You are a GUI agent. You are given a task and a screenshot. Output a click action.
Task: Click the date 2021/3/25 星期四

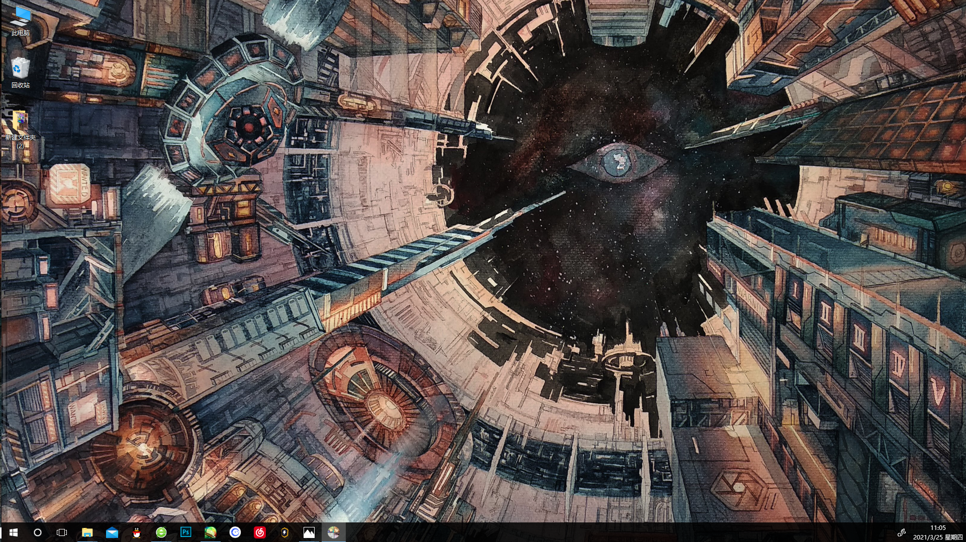938,537
